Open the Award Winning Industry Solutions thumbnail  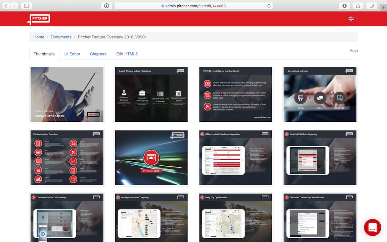151,94
